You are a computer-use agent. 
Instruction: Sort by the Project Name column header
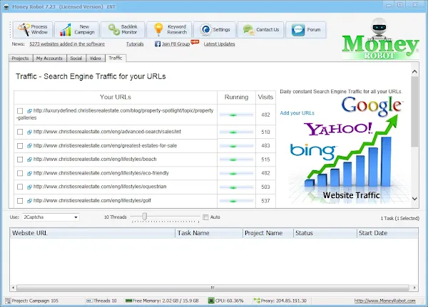(x=268, y=233)
